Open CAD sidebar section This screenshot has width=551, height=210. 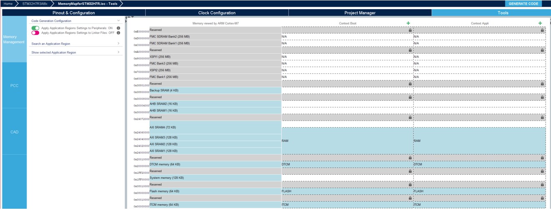pyautogui.click(x=14, y=132)
